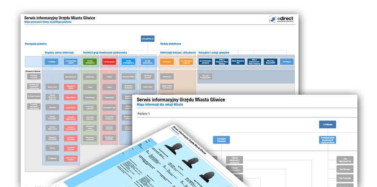Click the Jednostki organizacyjne box

(x=71, y=118)
